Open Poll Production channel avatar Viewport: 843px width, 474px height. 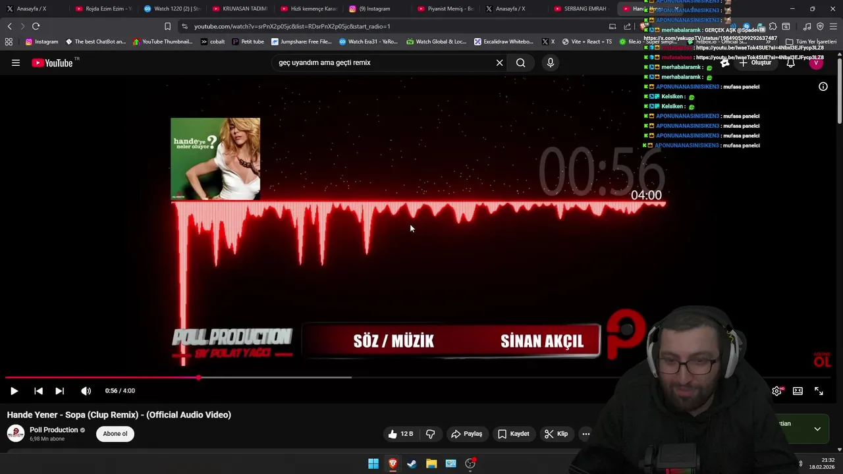[16, 433]
